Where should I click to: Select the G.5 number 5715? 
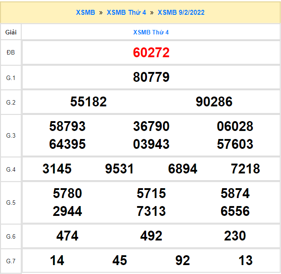(x=151, y=194)
